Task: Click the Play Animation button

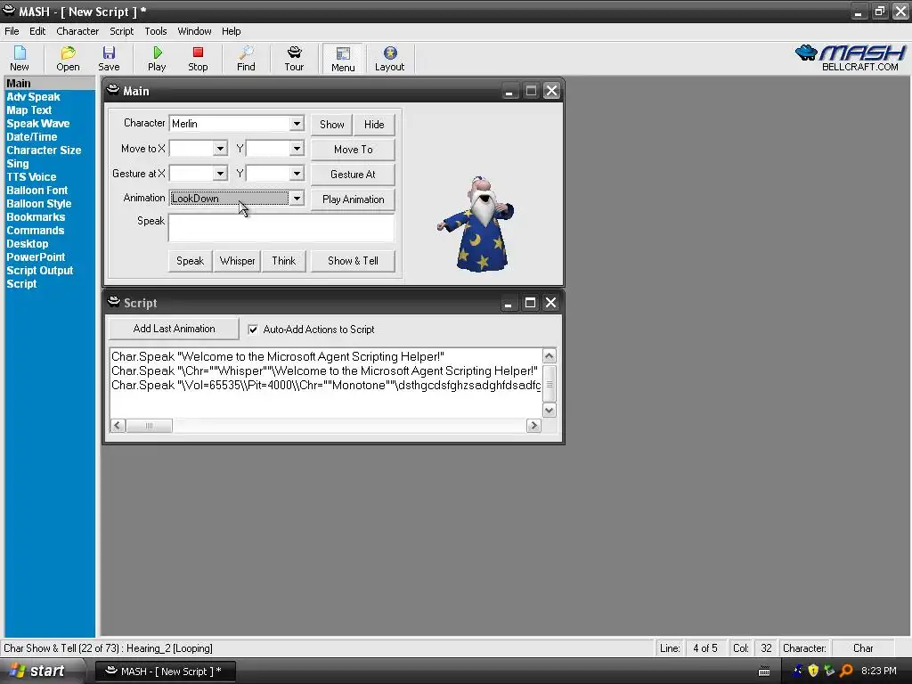Action: 353,199
